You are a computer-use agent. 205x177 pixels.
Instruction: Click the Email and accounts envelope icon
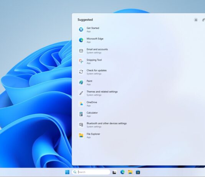[81, 51]
